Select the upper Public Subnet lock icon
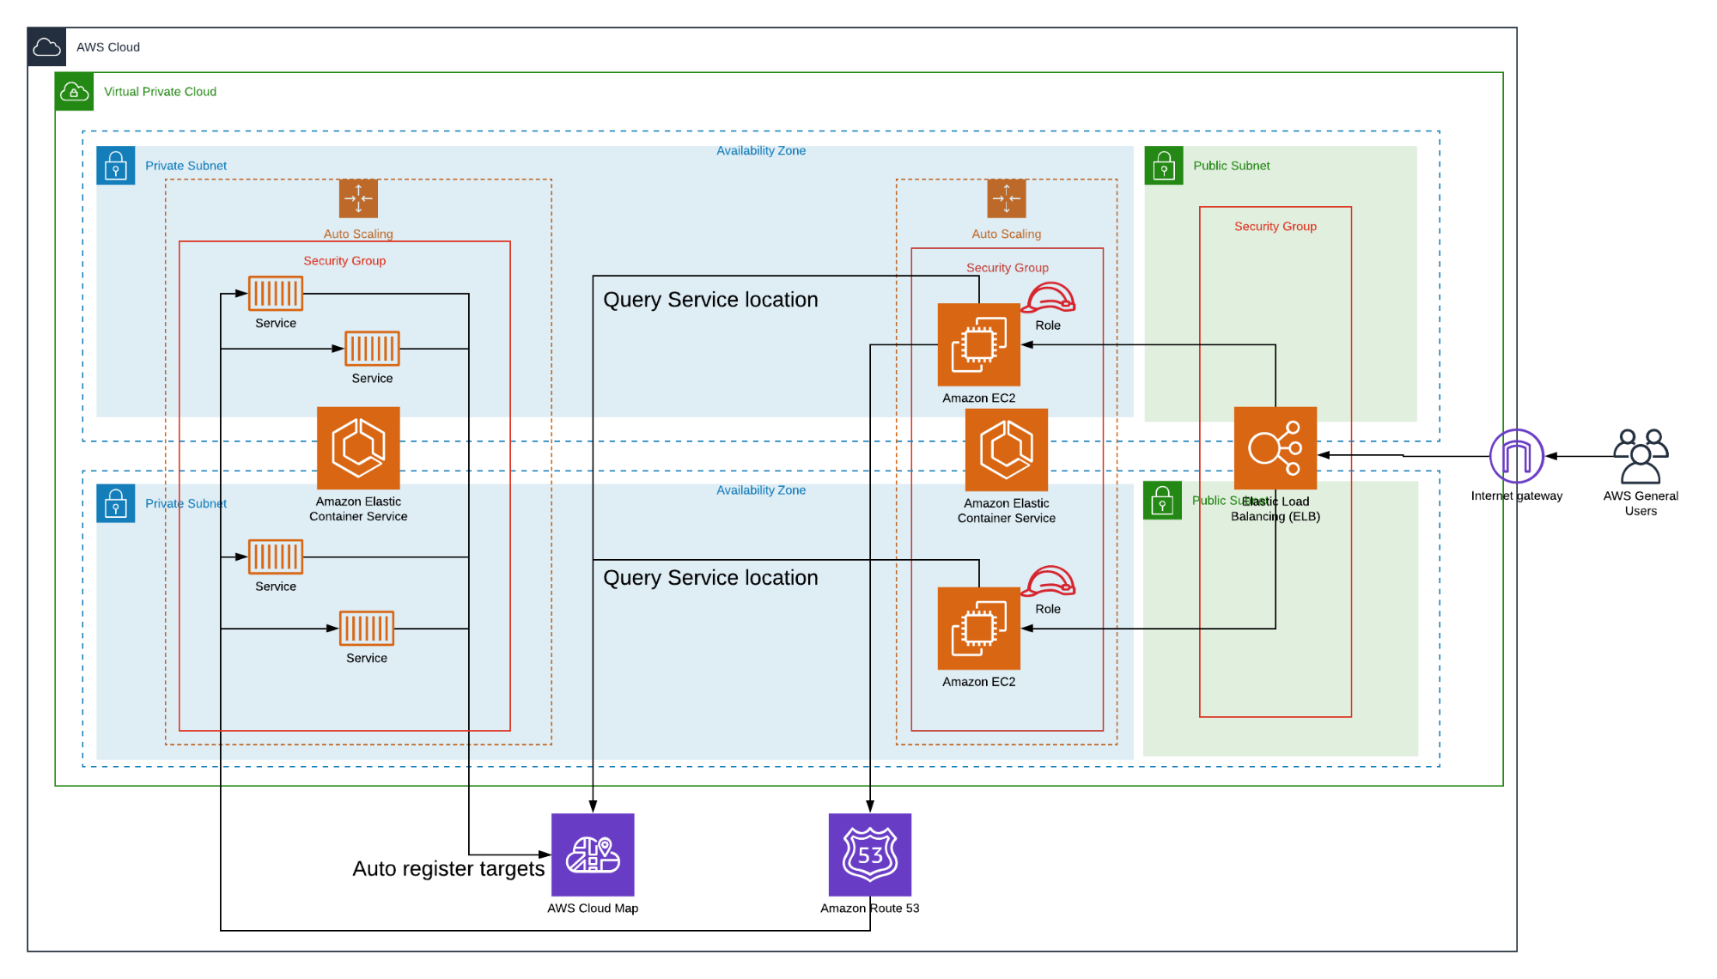1717x979 pixels. (x=1163, y=166)
